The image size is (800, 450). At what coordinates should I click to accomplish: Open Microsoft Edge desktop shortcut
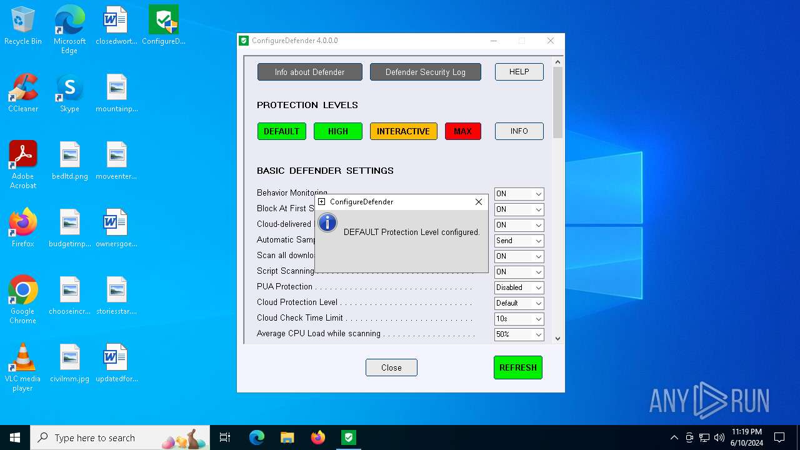69,30
